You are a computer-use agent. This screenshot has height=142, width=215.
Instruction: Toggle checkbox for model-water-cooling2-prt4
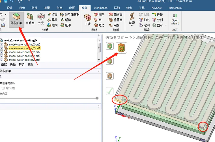1,60
